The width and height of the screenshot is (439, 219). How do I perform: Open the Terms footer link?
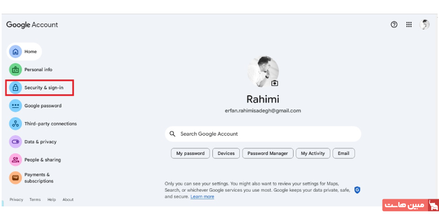pos(35,200)
